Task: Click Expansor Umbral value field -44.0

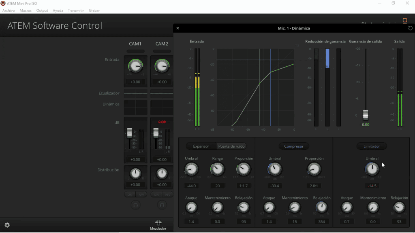Action: point(191,186)
